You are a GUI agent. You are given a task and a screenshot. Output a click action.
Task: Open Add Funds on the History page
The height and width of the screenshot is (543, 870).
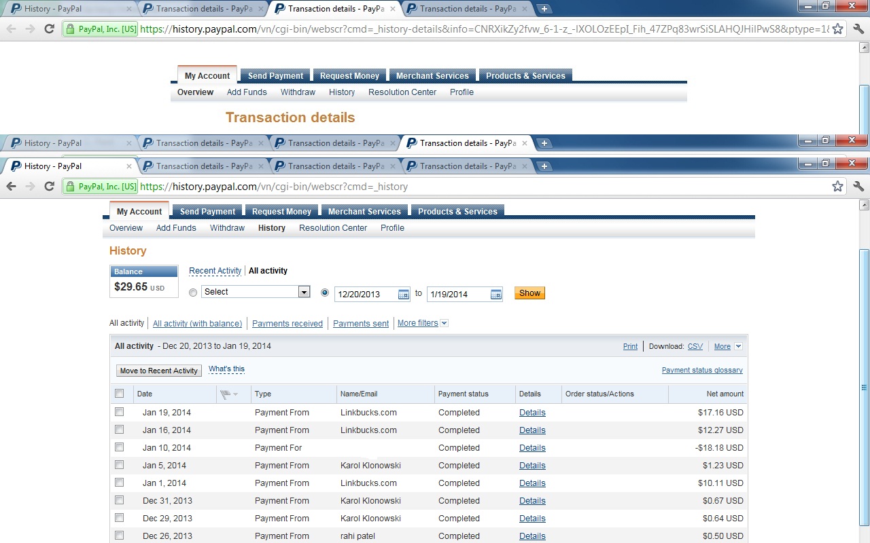[x=176, y=228]
